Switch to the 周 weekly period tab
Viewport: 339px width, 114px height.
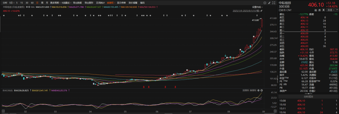coord(42,3)
